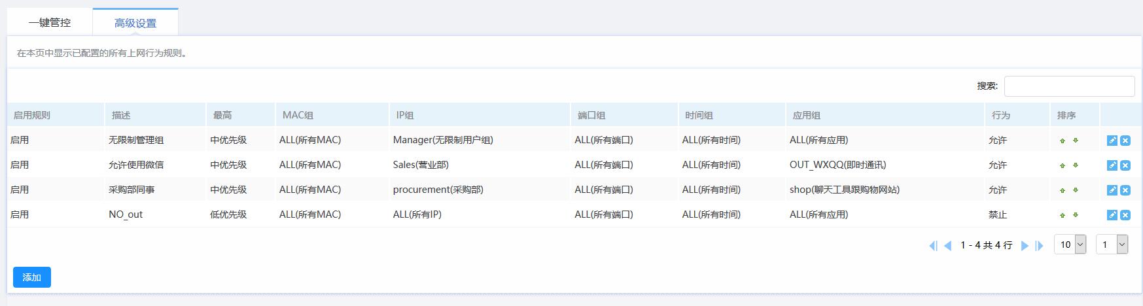Image resolution: width=1143 pixels, height=306 pixels.
Task: Edit the 无限制管理组 rule
Action: click(x=1112, y=141)
